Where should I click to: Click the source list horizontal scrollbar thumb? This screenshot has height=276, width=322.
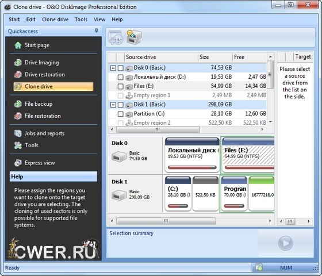click(158, 129)
